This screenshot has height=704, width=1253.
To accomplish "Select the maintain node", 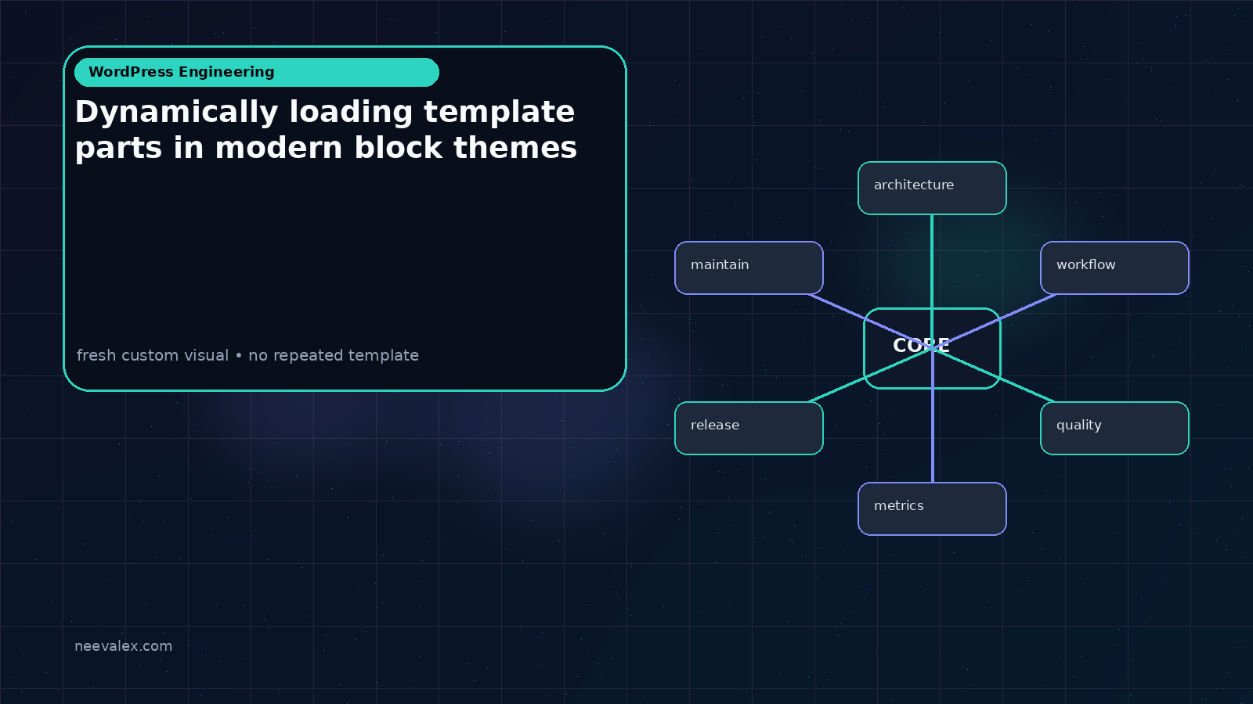I will pyautogui.click(x=749, y=268).
